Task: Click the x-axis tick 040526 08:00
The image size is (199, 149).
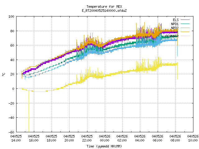Action: 175,138
